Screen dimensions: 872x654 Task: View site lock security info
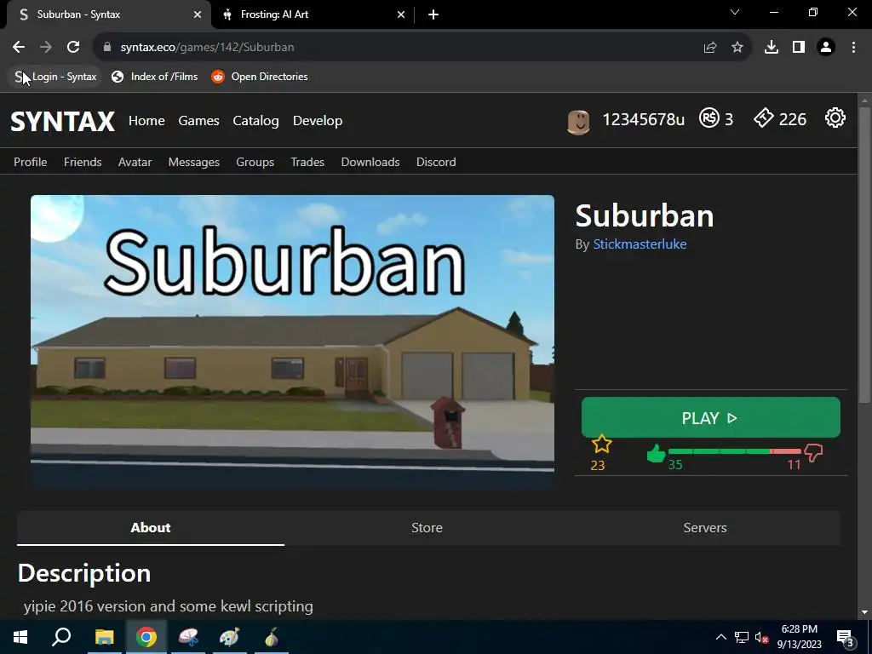pos(107,48)
